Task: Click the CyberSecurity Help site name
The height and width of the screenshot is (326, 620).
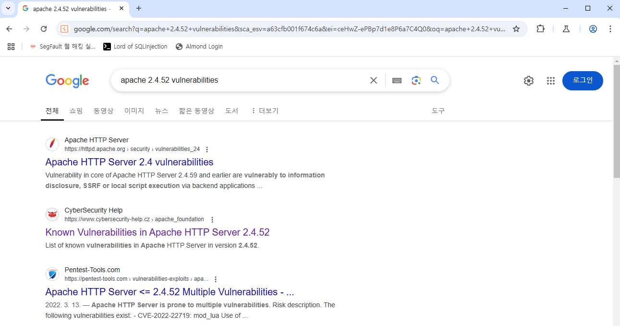Action: tap(94, 210)
